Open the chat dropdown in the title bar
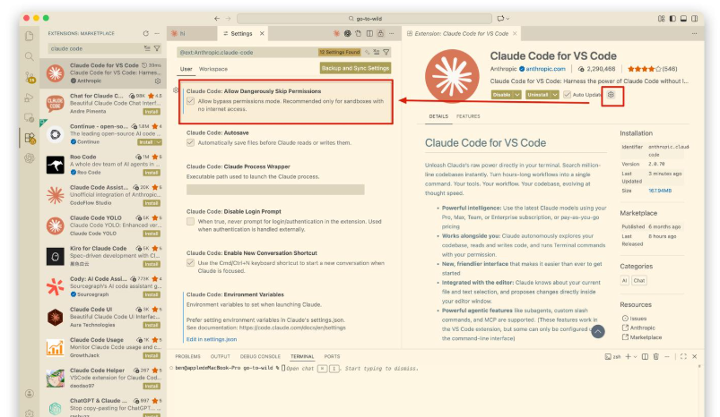Viewport: 720px width, 417px height. coord(507,18)
